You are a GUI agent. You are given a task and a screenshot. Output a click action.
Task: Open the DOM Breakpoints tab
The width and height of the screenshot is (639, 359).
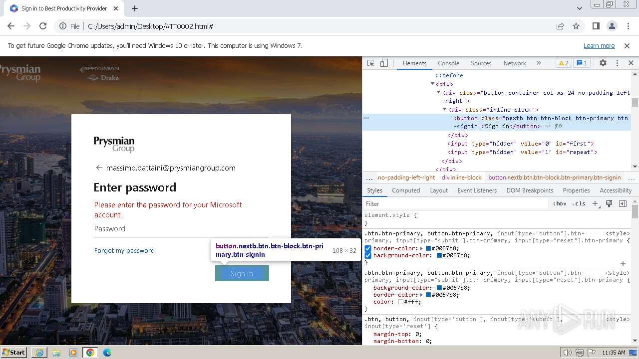[530, 190]
